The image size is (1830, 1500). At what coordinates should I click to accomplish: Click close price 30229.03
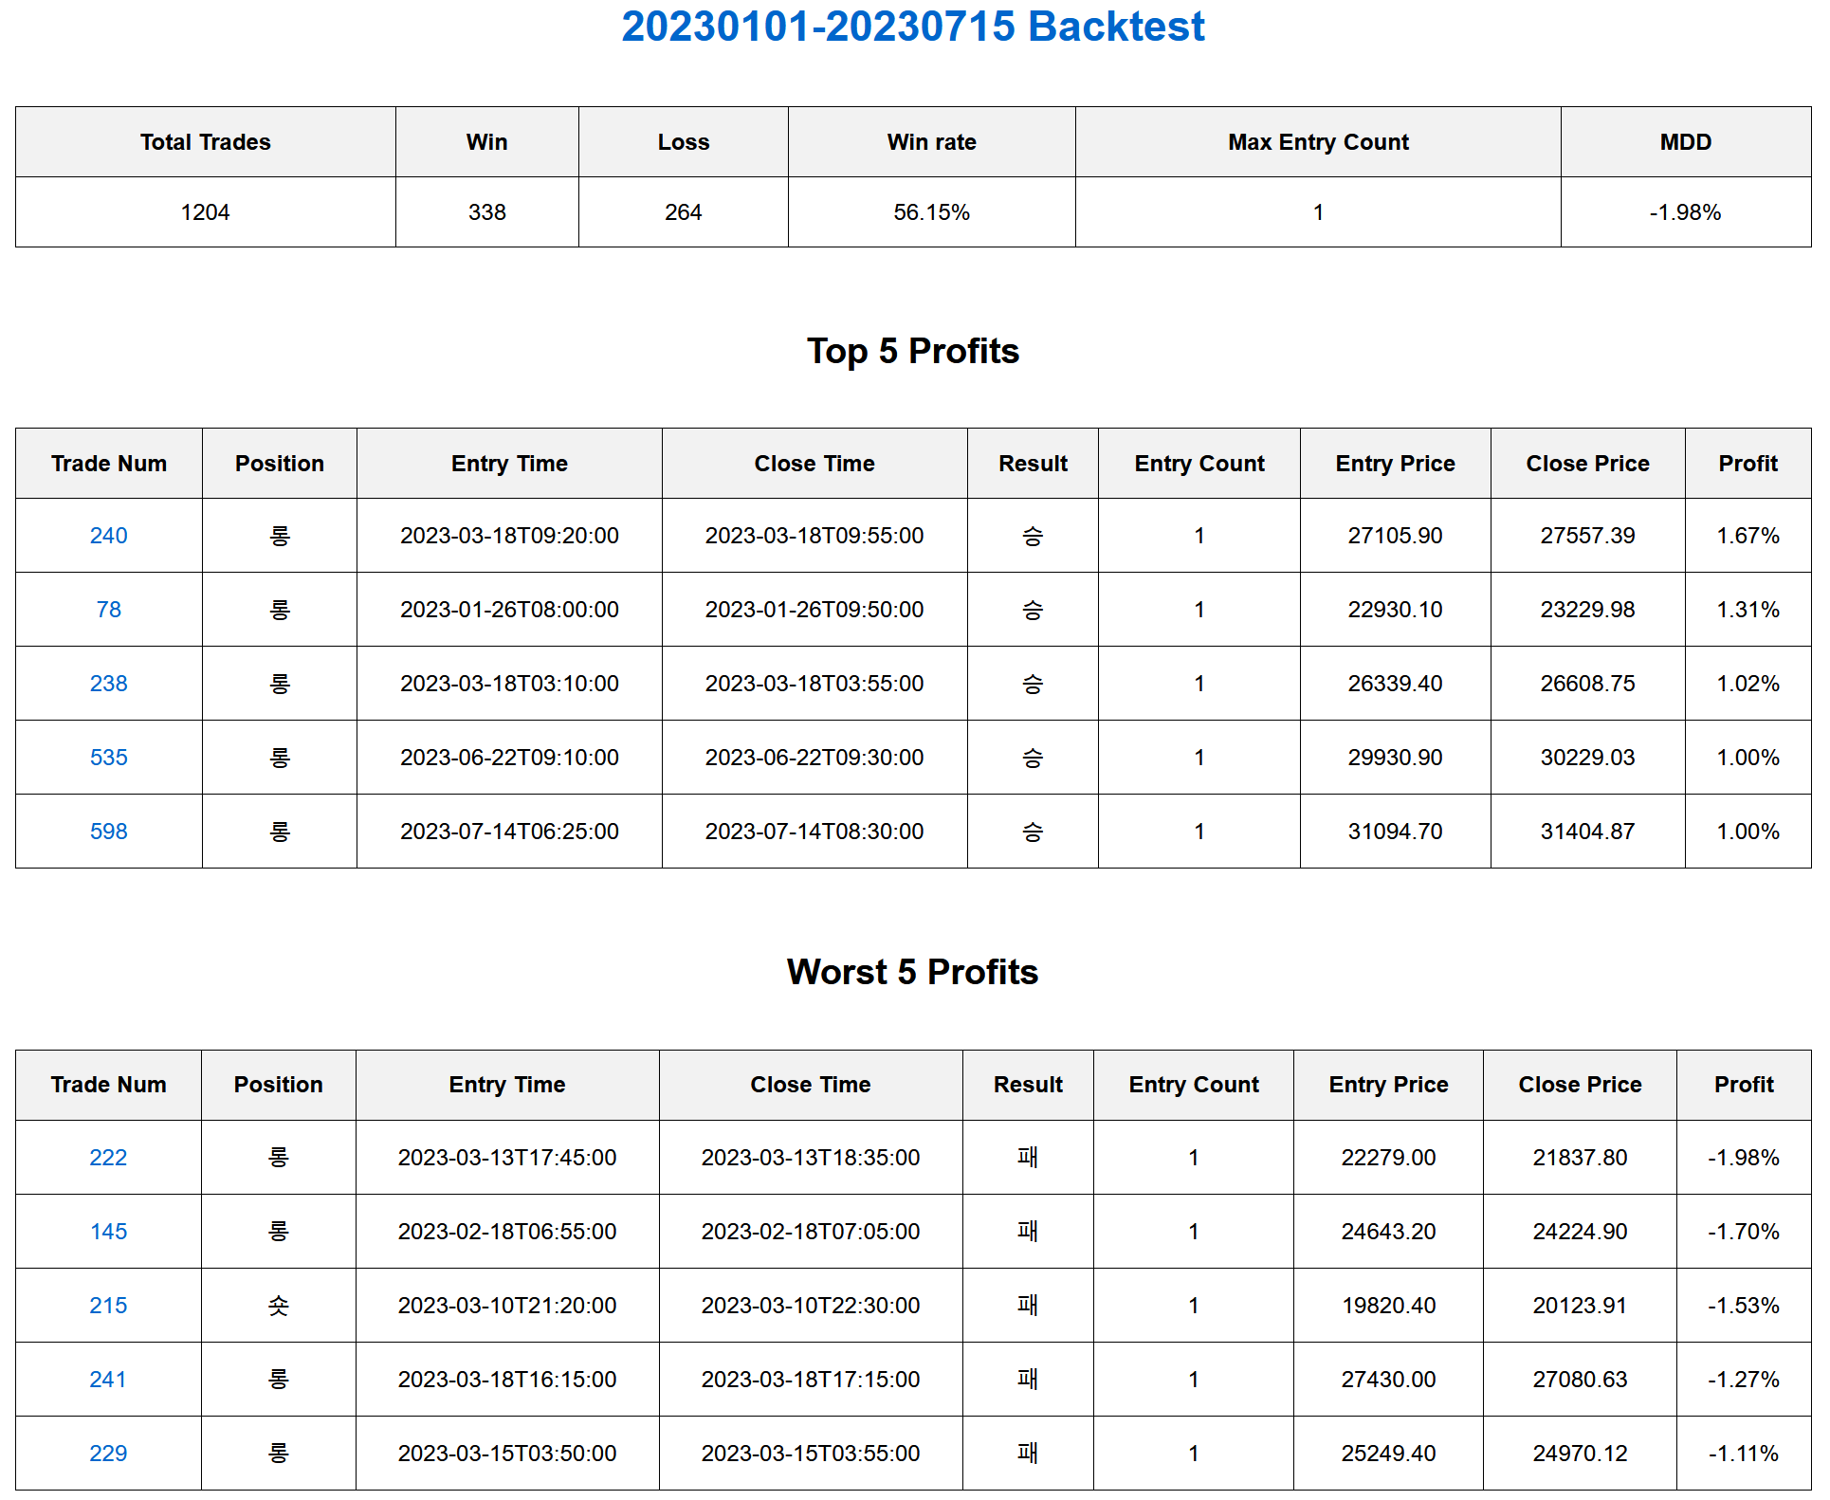point(1587,758)
